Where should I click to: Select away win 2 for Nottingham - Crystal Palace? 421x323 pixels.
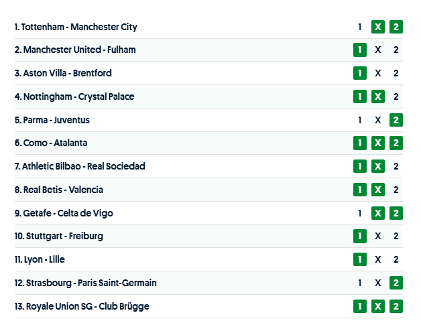(396, 96)
